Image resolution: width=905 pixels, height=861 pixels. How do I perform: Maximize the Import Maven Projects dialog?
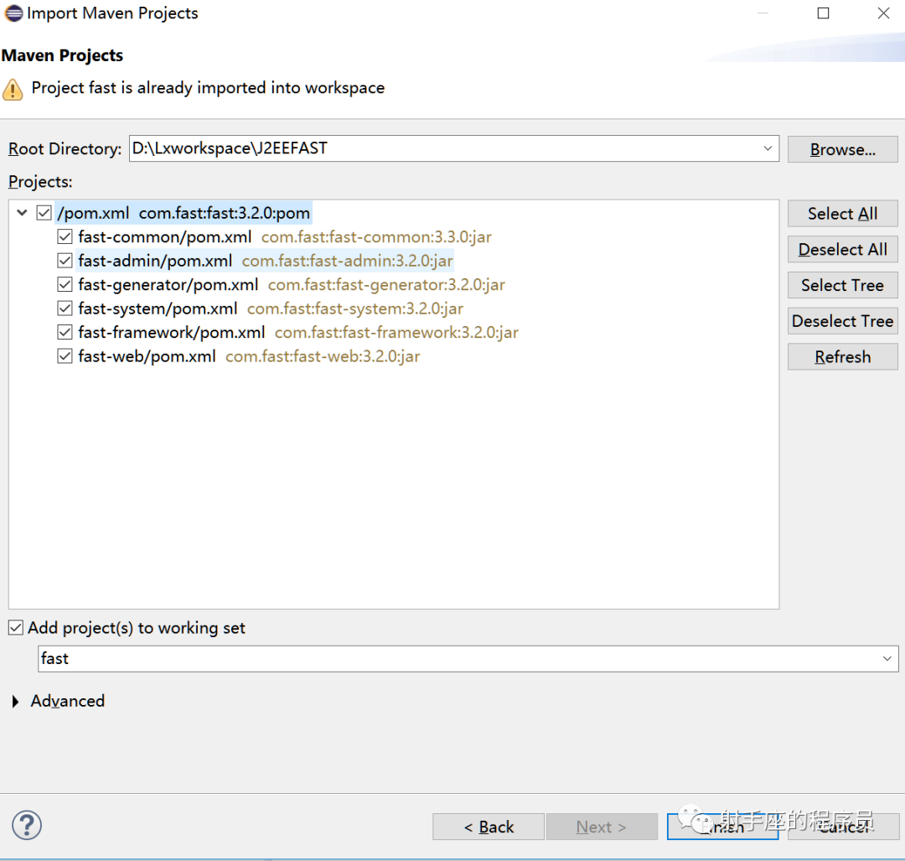click(x=823, y=13)
